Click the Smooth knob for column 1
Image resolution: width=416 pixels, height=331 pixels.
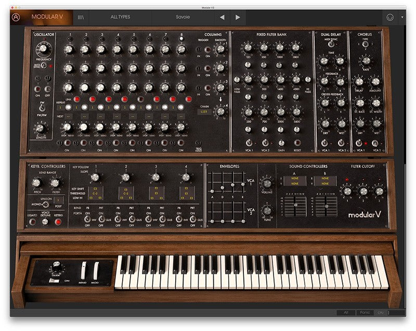220,49
